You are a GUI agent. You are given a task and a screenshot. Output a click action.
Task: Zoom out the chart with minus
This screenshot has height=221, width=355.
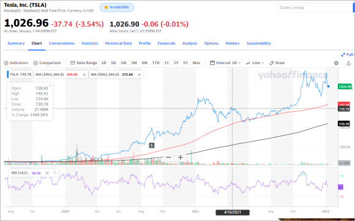coord(168,158)
